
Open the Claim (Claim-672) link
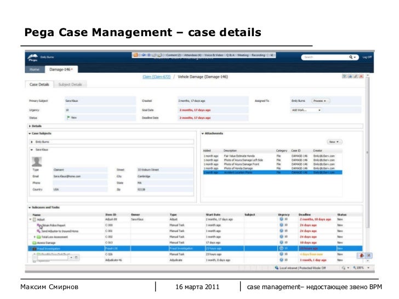tap(157, 77)
